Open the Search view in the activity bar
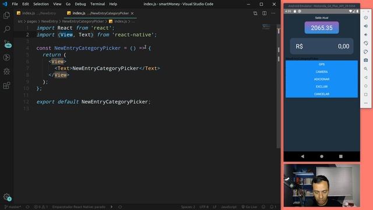 tap(6, 29)
